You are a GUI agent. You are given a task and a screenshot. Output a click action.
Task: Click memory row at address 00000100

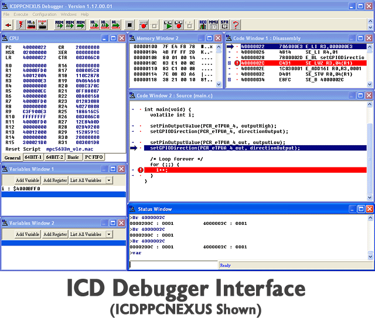click(x=173, y=47)
